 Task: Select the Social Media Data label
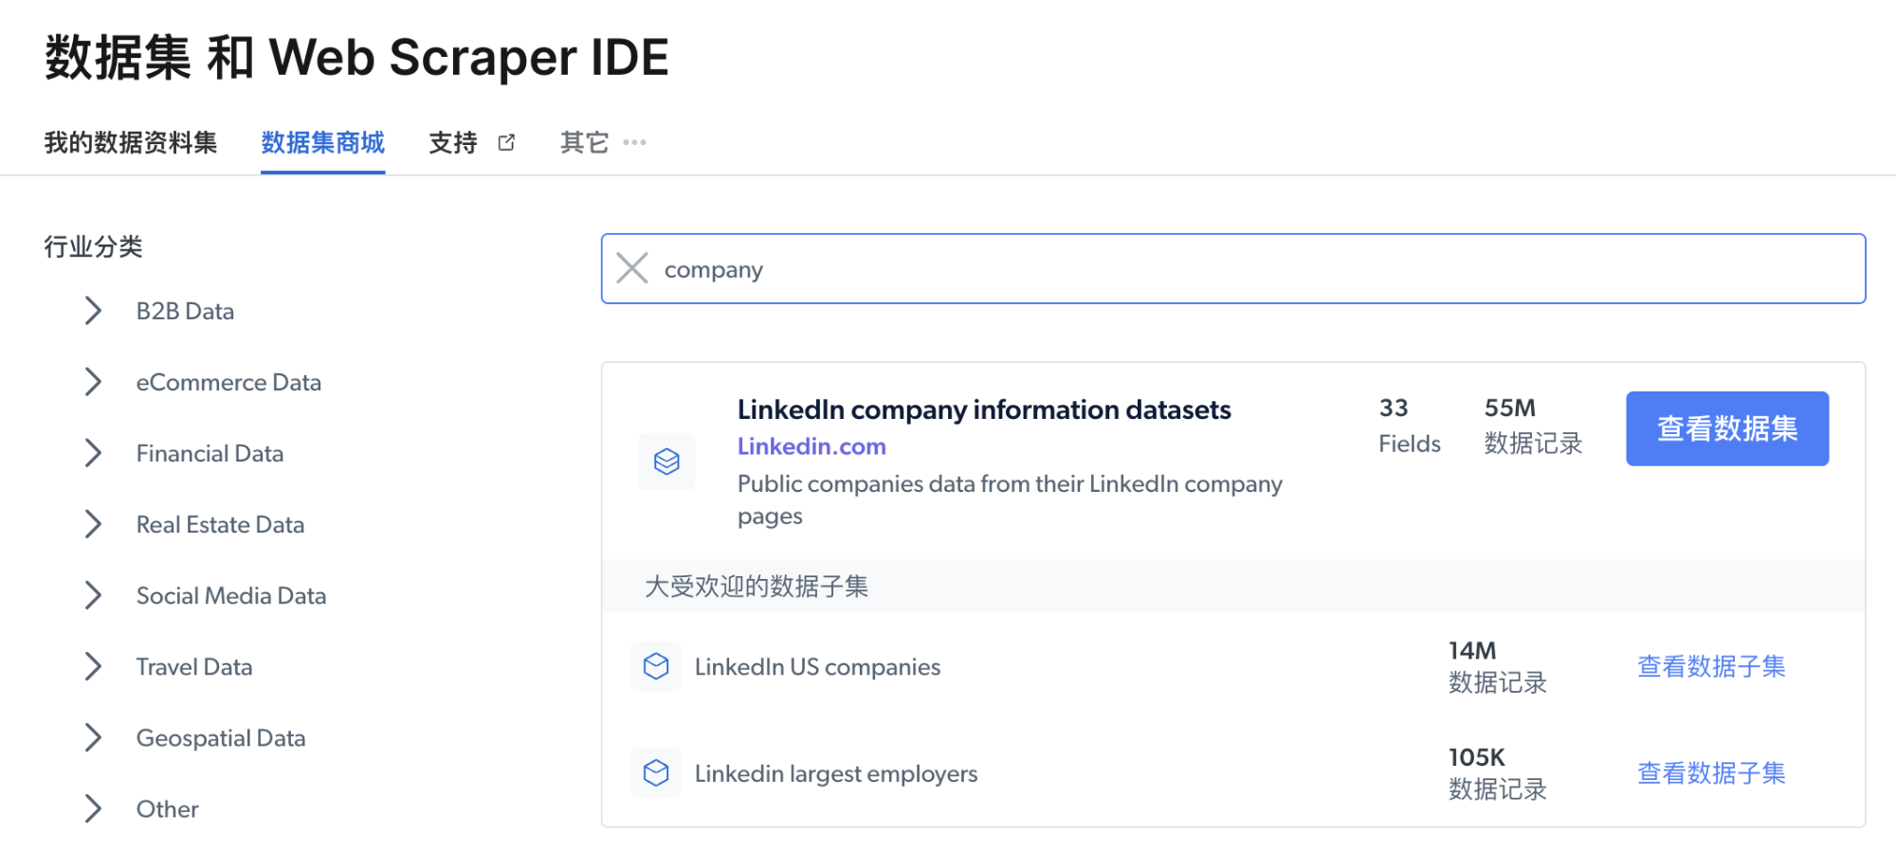[x=231, y=595]
